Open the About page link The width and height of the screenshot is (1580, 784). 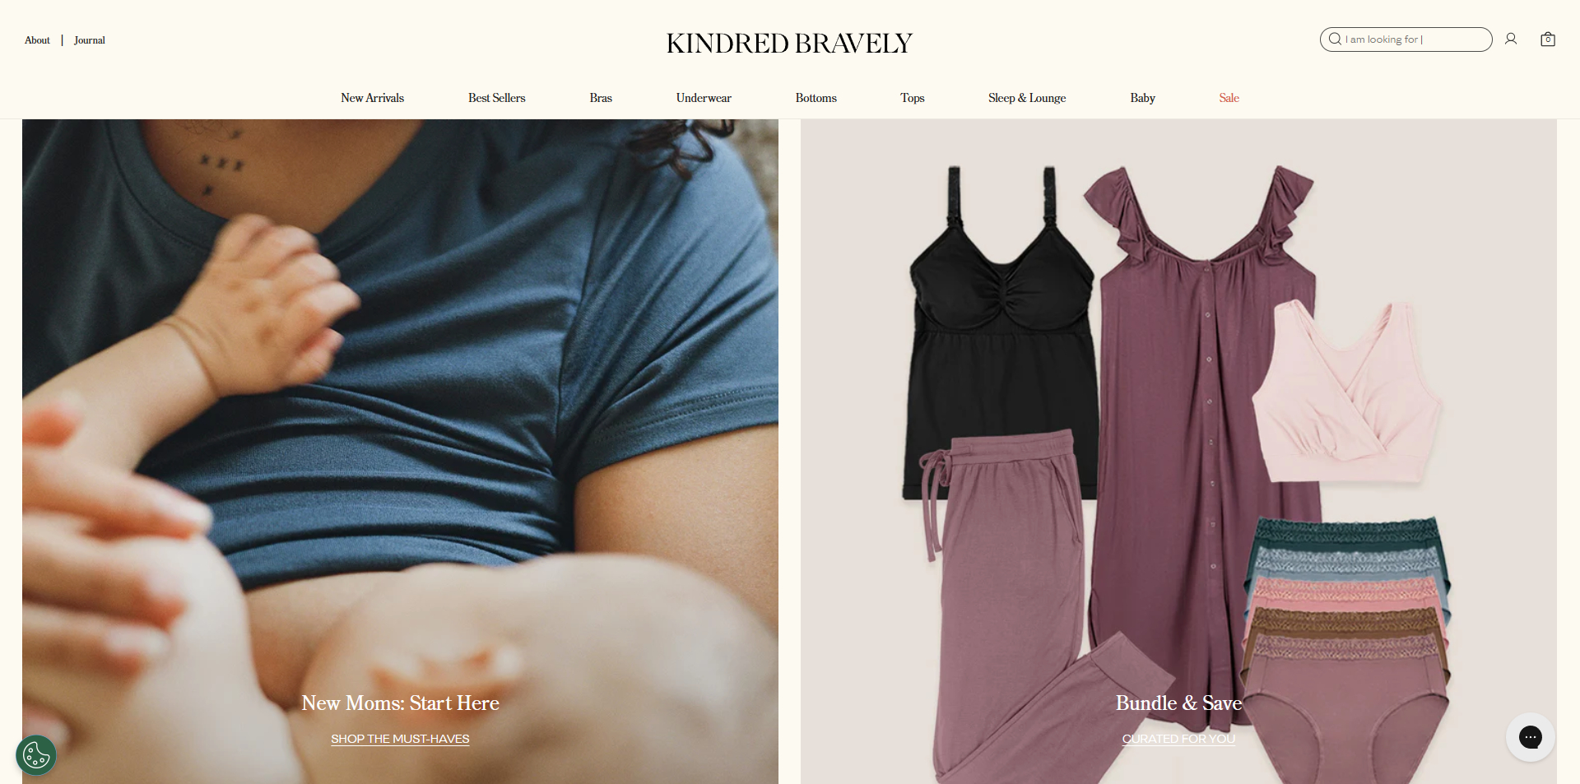point(37,40)
